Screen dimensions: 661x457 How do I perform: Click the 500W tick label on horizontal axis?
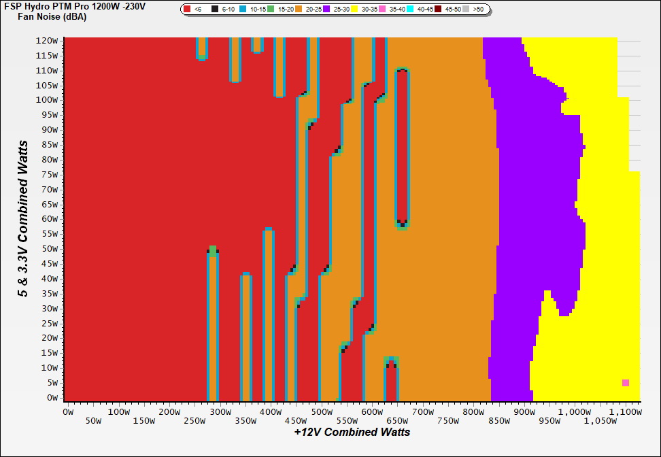click(x=321, y=411)
